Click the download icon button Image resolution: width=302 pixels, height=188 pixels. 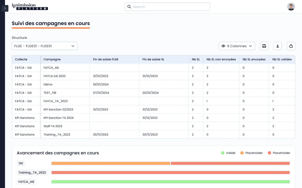278,46
